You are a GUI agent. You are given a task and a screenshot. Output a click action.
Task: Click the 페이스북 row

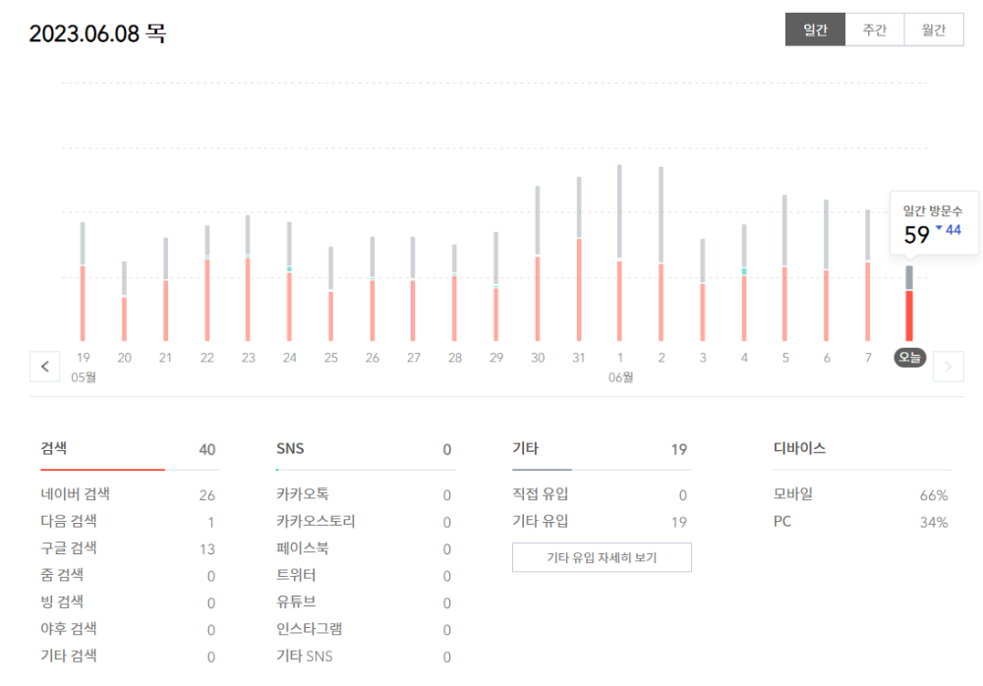tap(366, 548)
